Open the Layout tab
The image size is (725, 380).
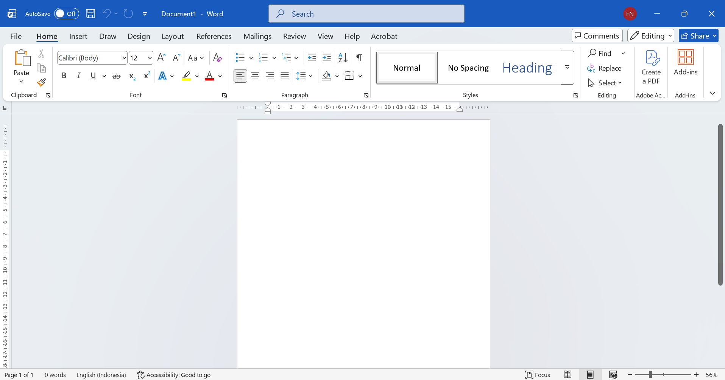coord(172,36)
